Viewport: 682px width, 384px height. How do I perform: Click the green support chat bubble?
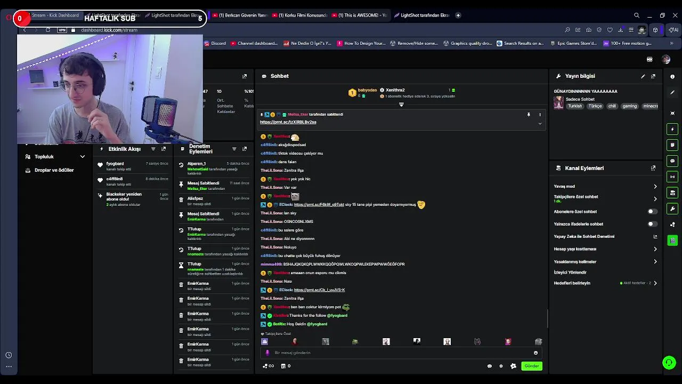669,363
